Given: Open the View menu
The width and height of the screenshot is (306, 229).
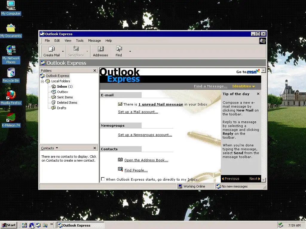Looking at the screenshot, I should (x=68, y=41).
